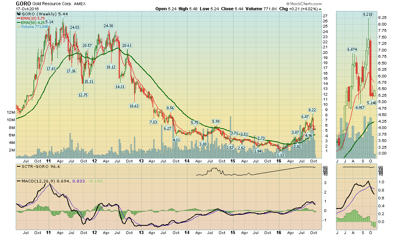Click the 6.27 price low label
Viewport: 393px width, 236px height.
tap(167, 128)
